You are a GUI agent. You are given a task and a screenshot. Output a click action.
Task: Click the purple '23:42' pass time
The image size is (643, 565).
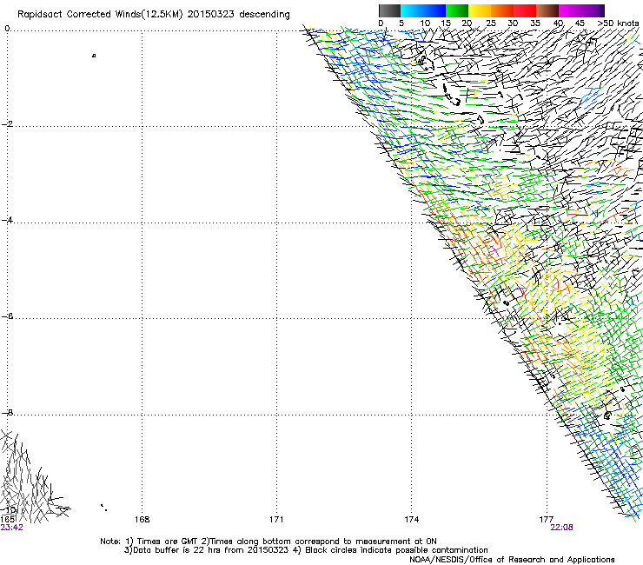pyautogui.click(x=12, y=528)
